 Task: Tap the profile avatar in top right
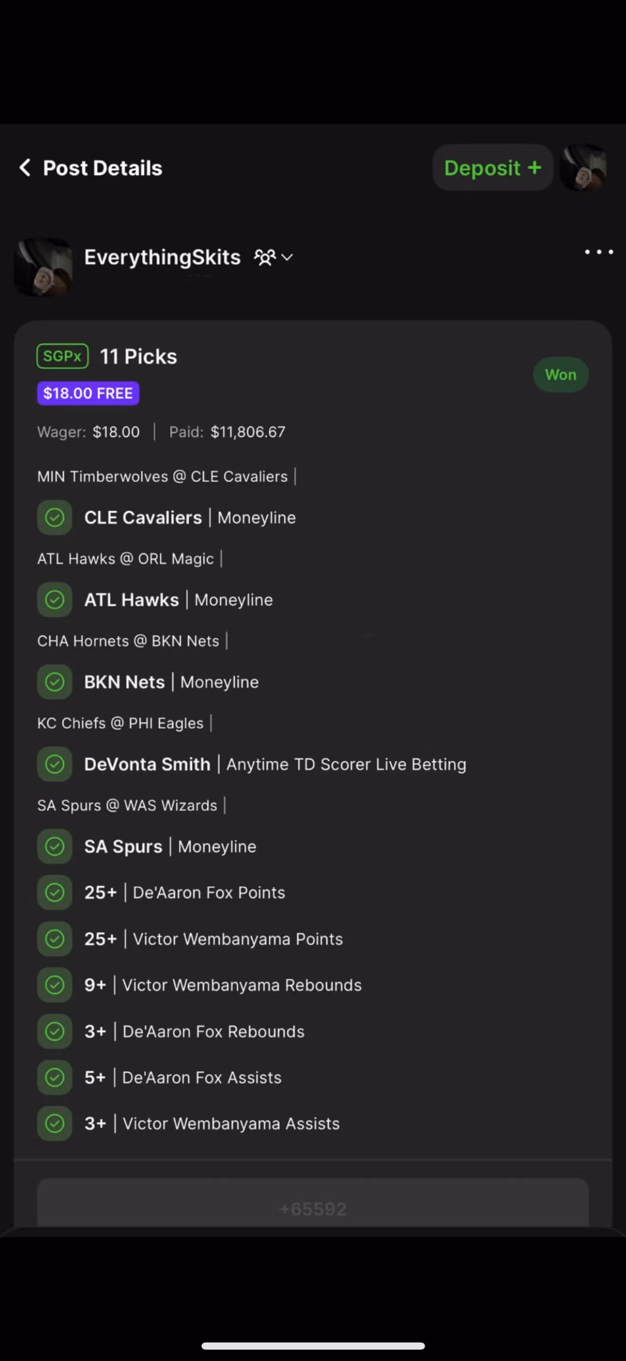coord(583,168)
